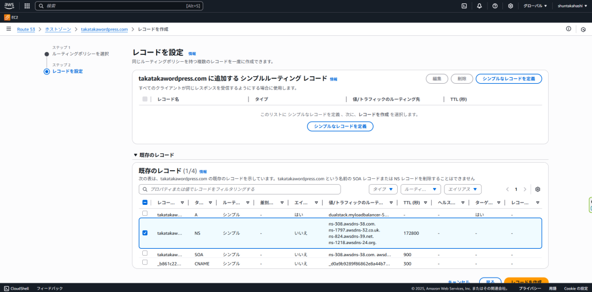Select step 1 ルーティングポリシーを選択
This screenshot has height=292, width=592.
80,54
